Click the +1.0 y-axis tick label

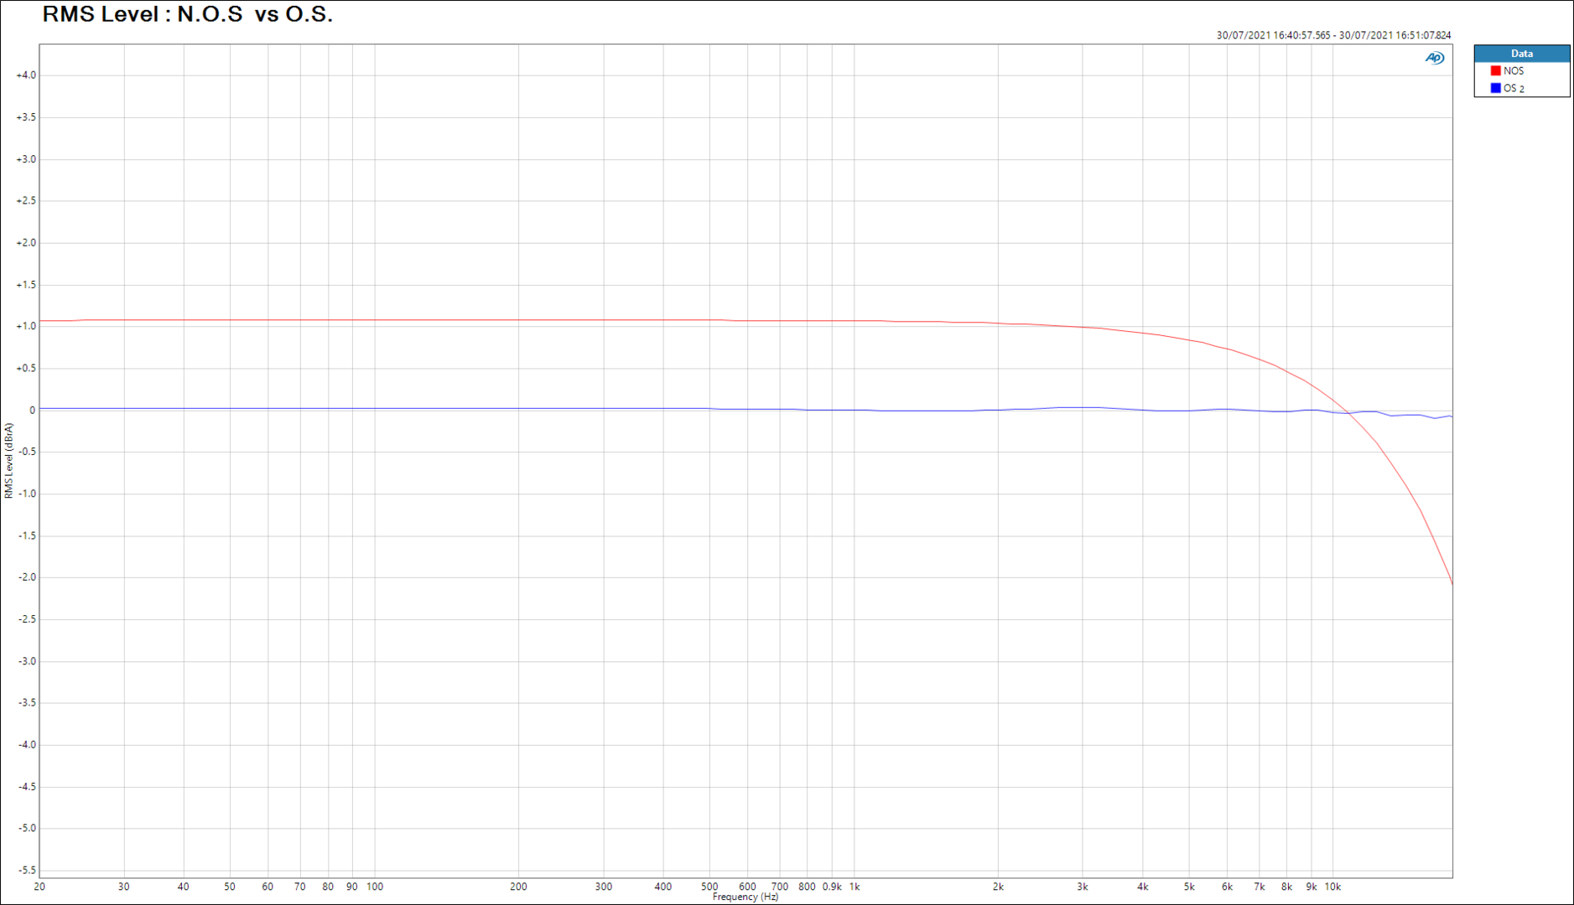[x=26, y=327]
